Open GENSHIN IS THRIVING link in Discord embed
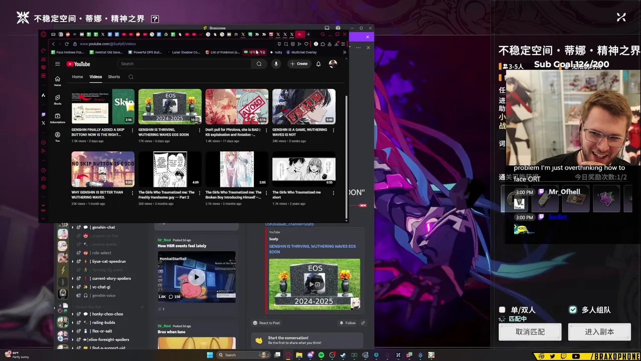 [312, 249]
